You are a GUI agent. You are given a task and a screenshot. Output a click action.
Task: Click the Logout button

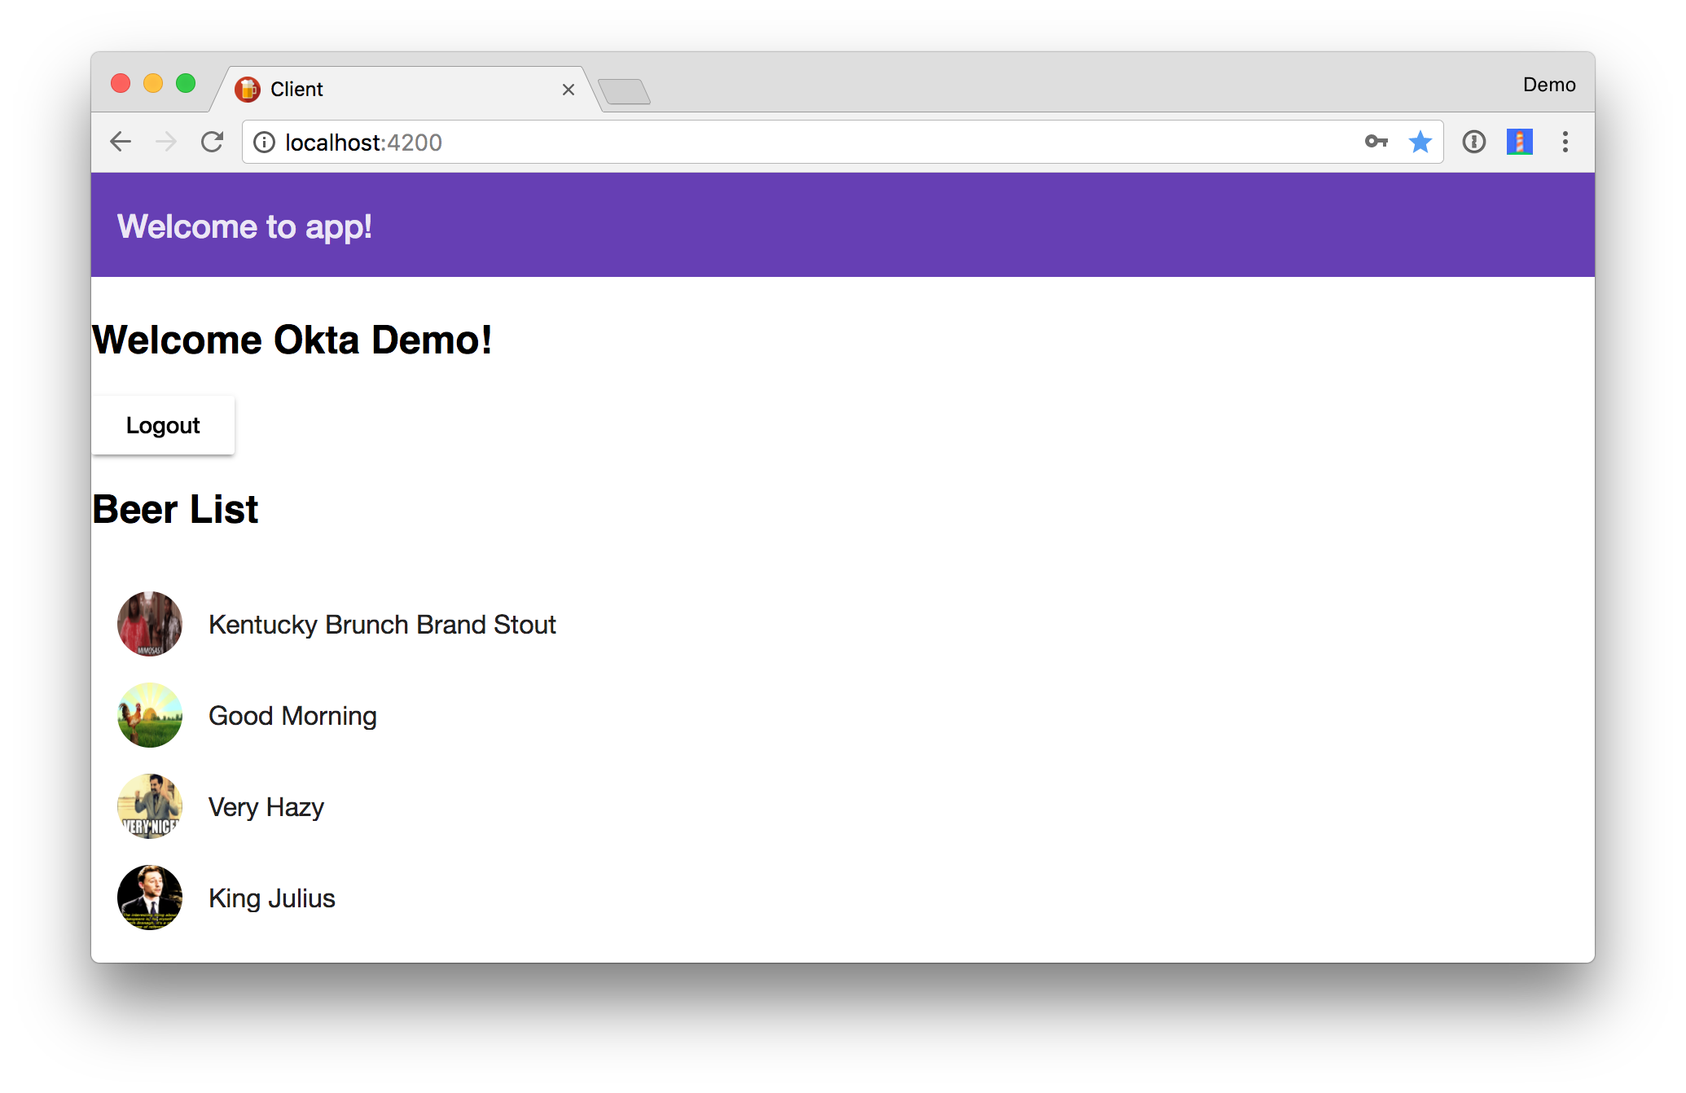pyautogui.click(x=162, y=425)
